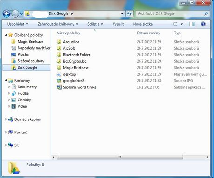The height and width of the screenshot is (178, 214).
Task: Select the Sablona_word_times template icon
Action: 59,87
